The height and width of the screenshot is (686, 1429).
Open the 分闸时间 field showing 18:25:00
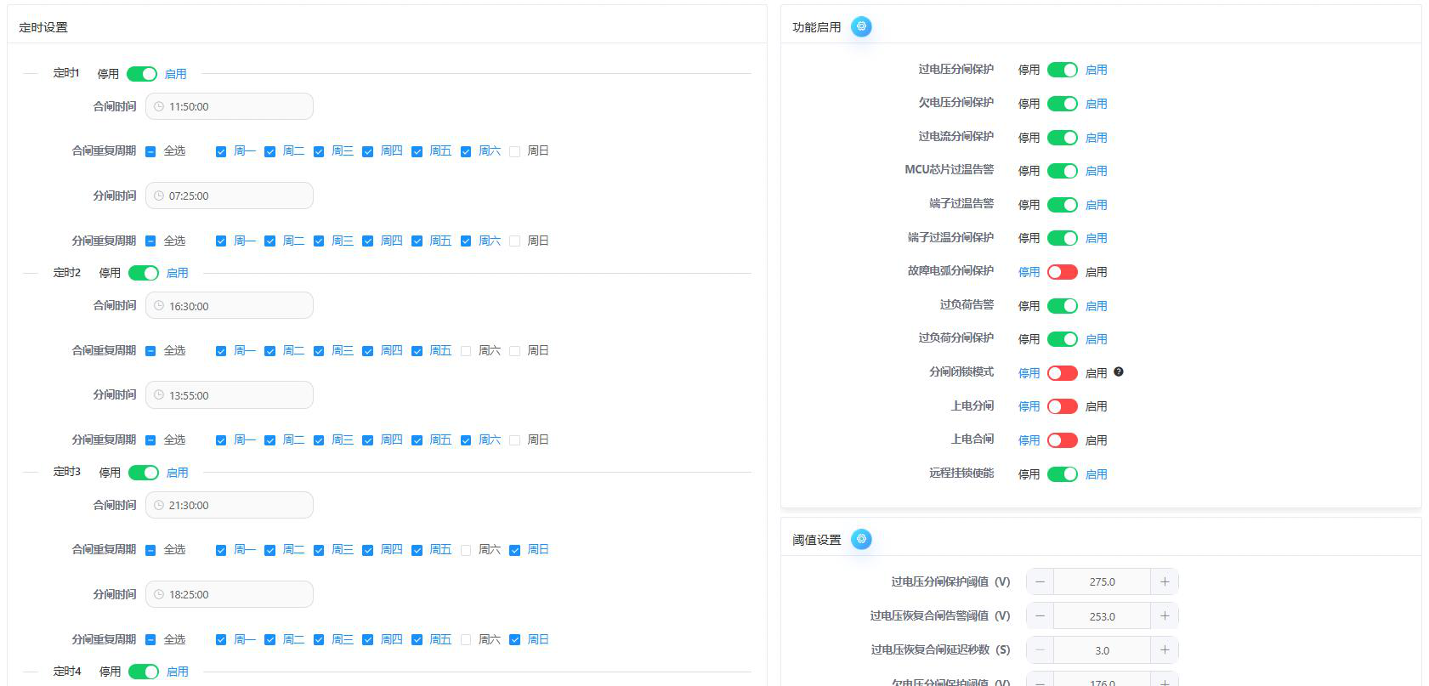(230, 594)
